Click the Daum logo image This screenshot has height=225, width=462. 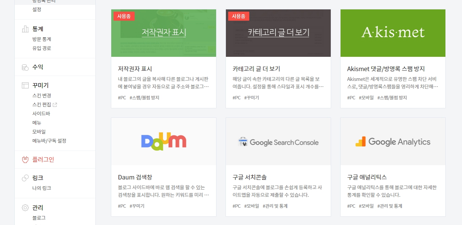[x=164, y=141]
